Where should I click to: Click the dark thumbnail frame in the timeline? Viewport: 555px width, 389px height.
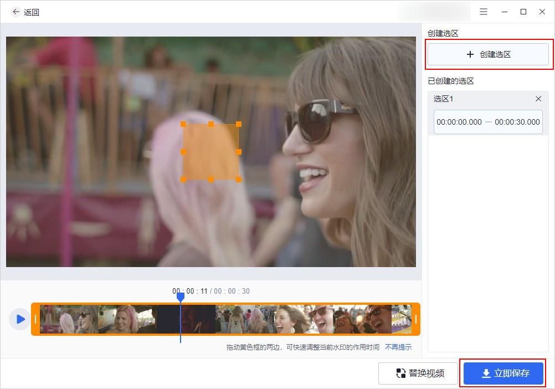(186, 319)
